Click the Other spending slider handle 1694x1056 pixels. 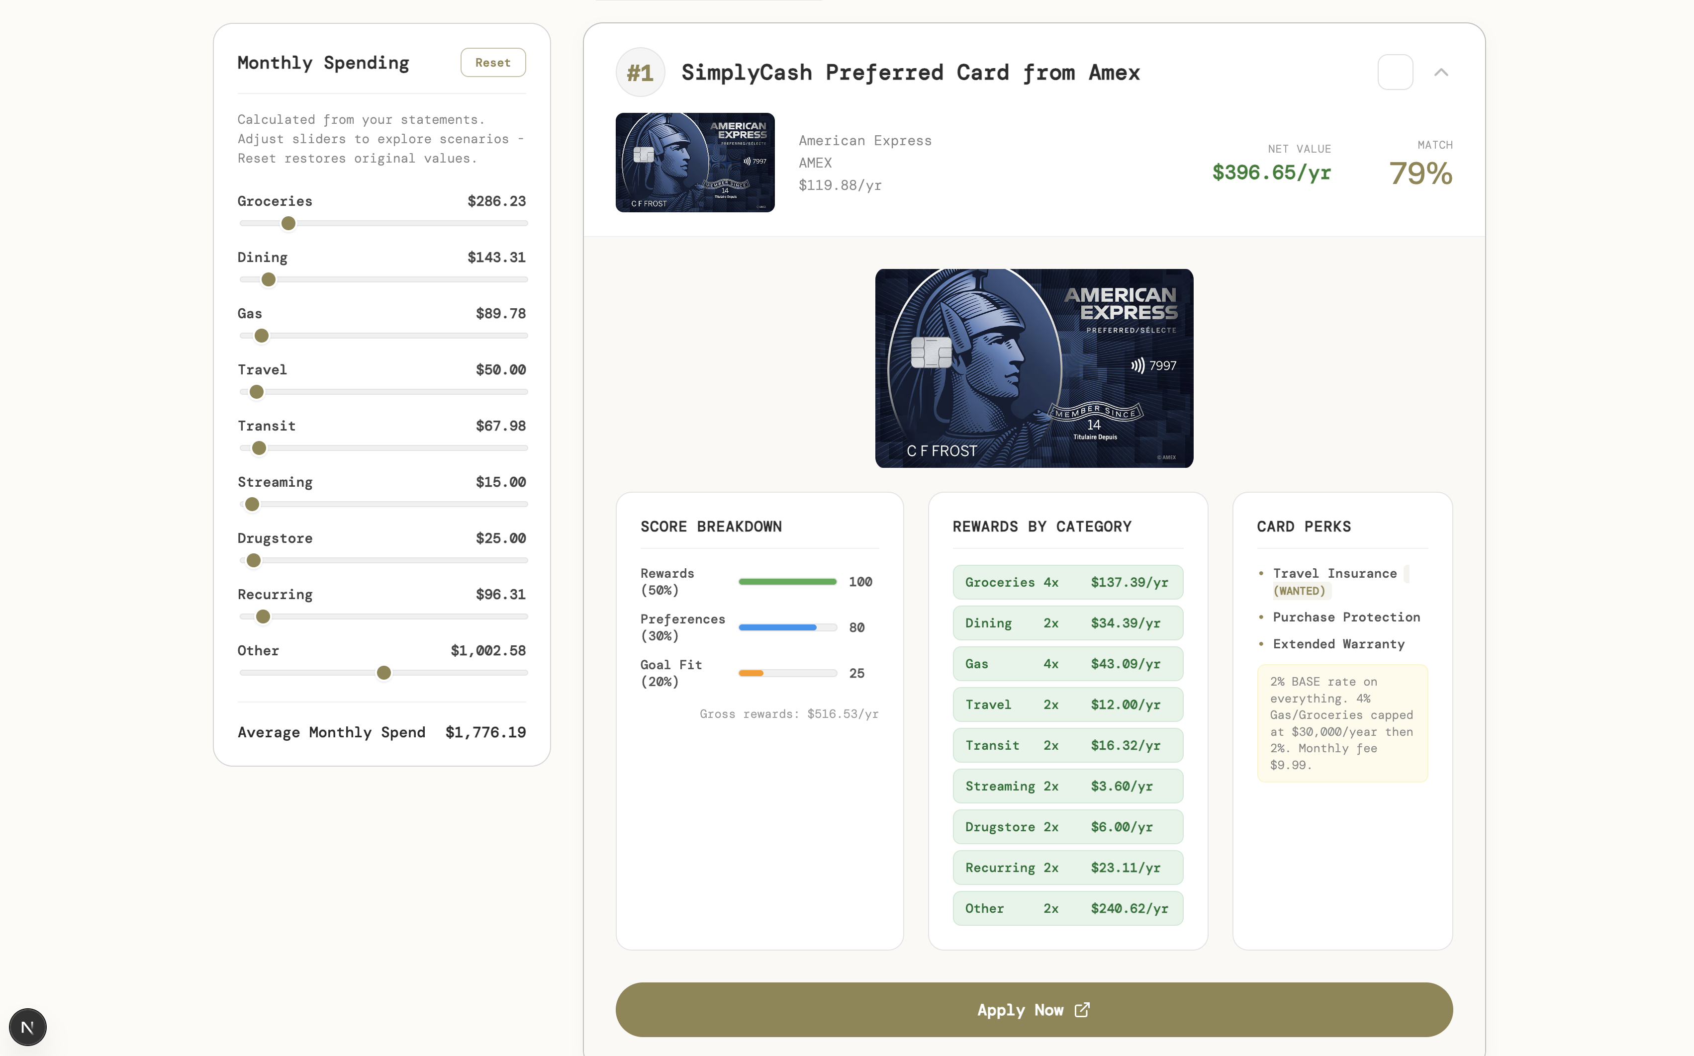pyautogui.click(x=383, y=673)
